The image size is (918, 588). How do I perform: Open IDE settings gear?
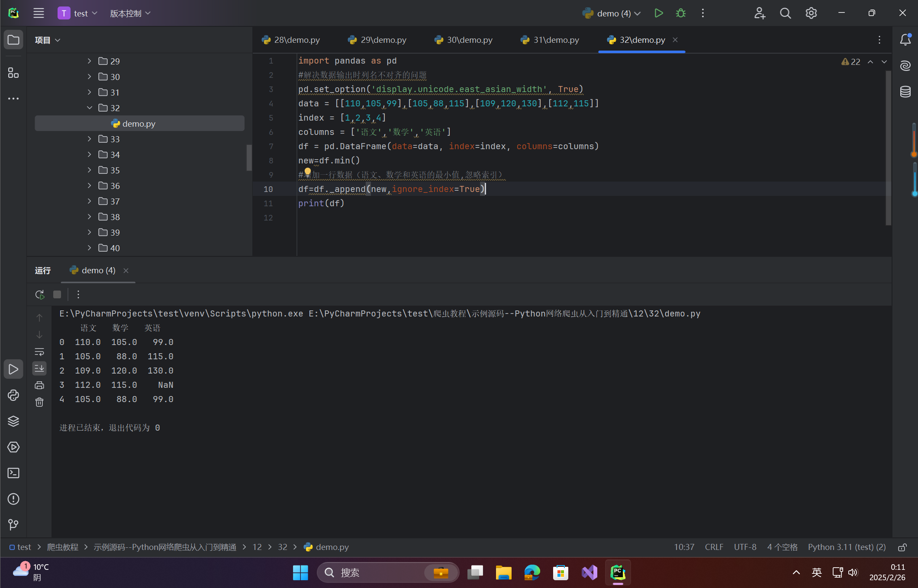click(811, 13)
